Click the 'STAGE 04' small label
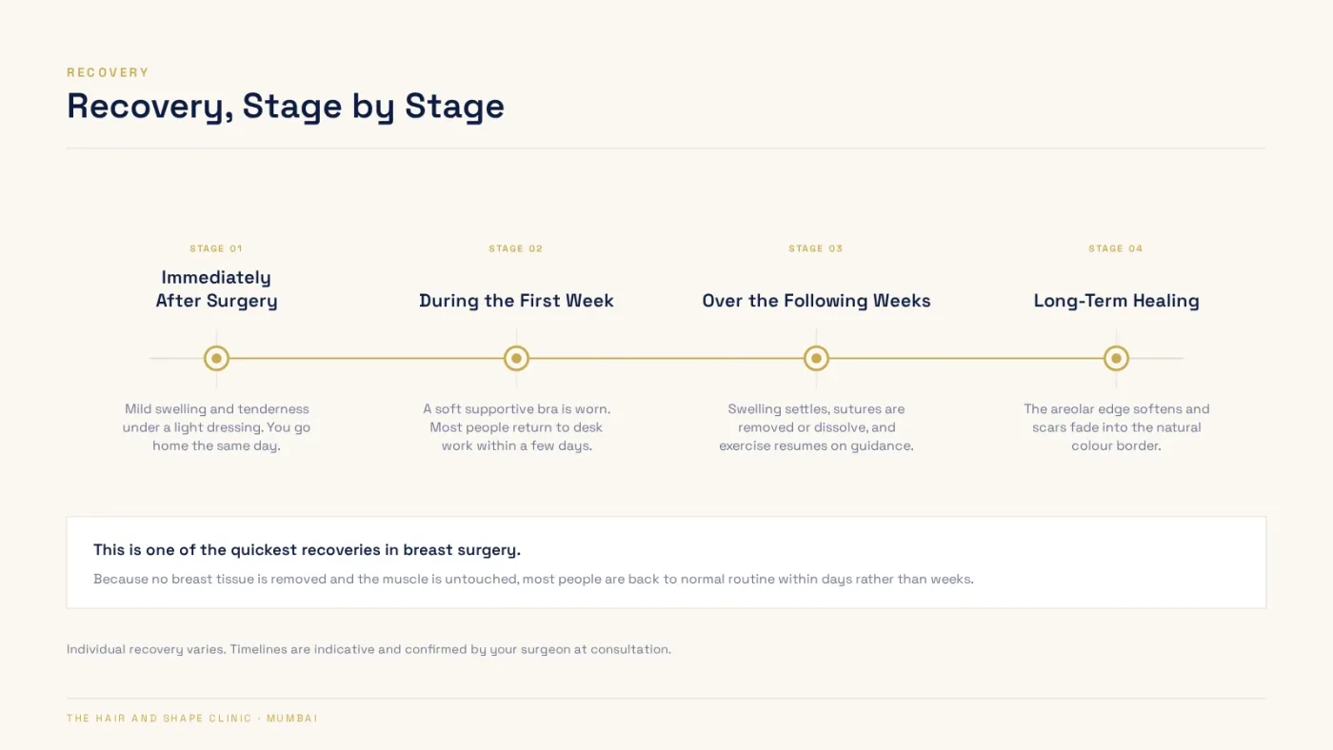This screenshot has width=1333, height=750. [1116, 248]
